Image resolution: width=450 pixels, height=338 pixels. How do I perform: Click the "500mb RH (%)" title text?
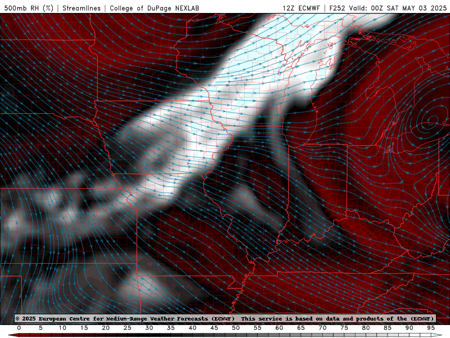coord(29,8)
